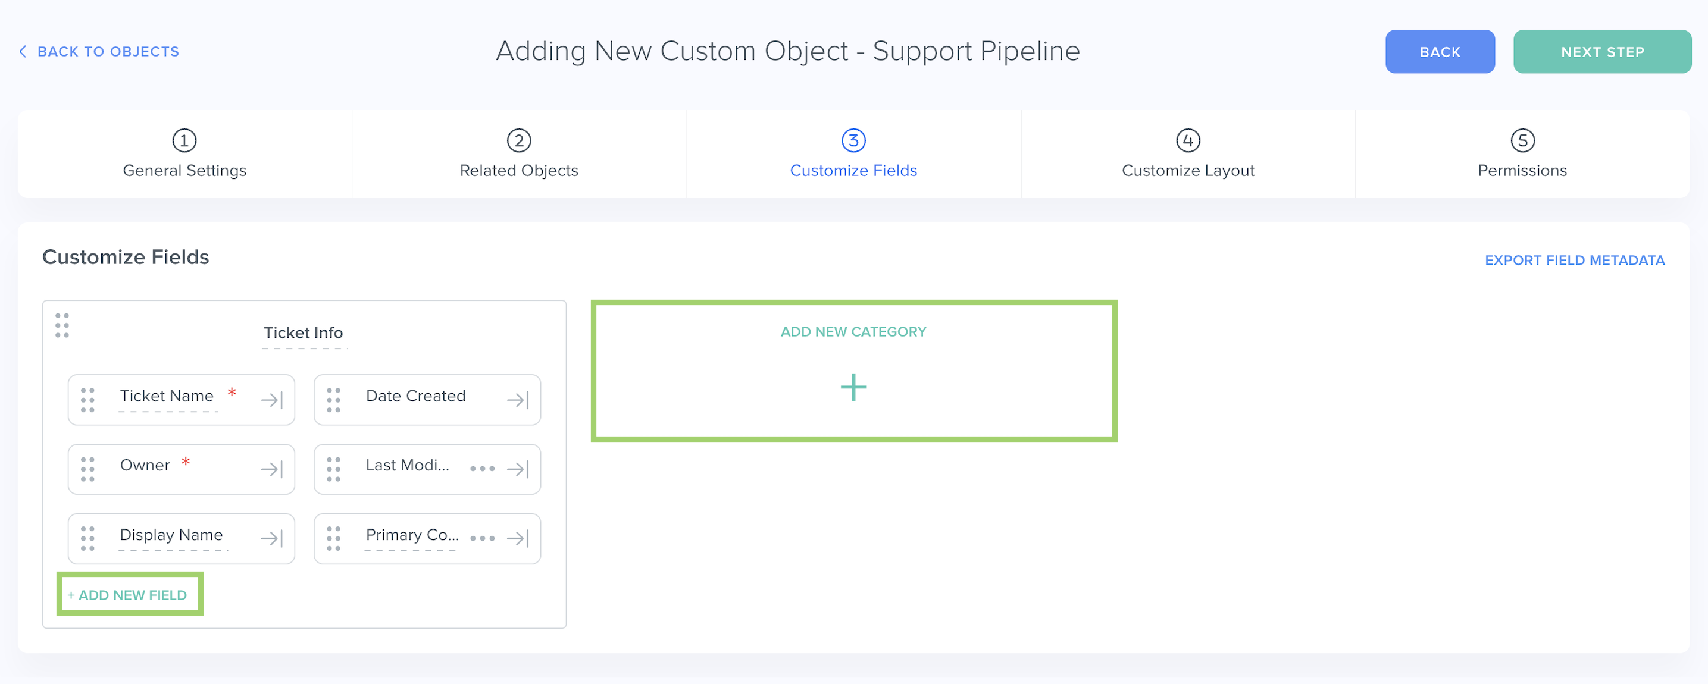Click the NEXT STEP button
The width and height of the screenshot is (1708, 684).
click(1602, 52)
